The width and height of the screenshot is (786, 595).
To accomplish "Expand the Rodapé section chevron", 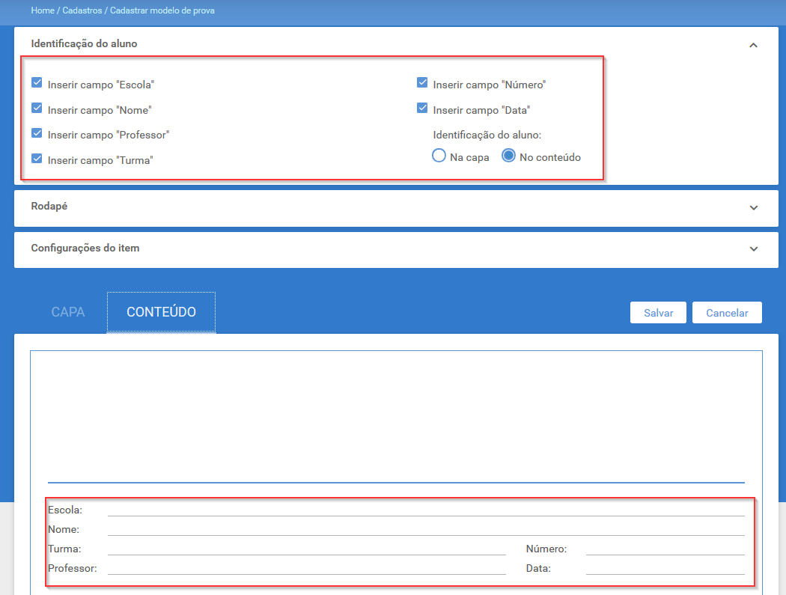I will pyautogui.click(x=753, y=207).
